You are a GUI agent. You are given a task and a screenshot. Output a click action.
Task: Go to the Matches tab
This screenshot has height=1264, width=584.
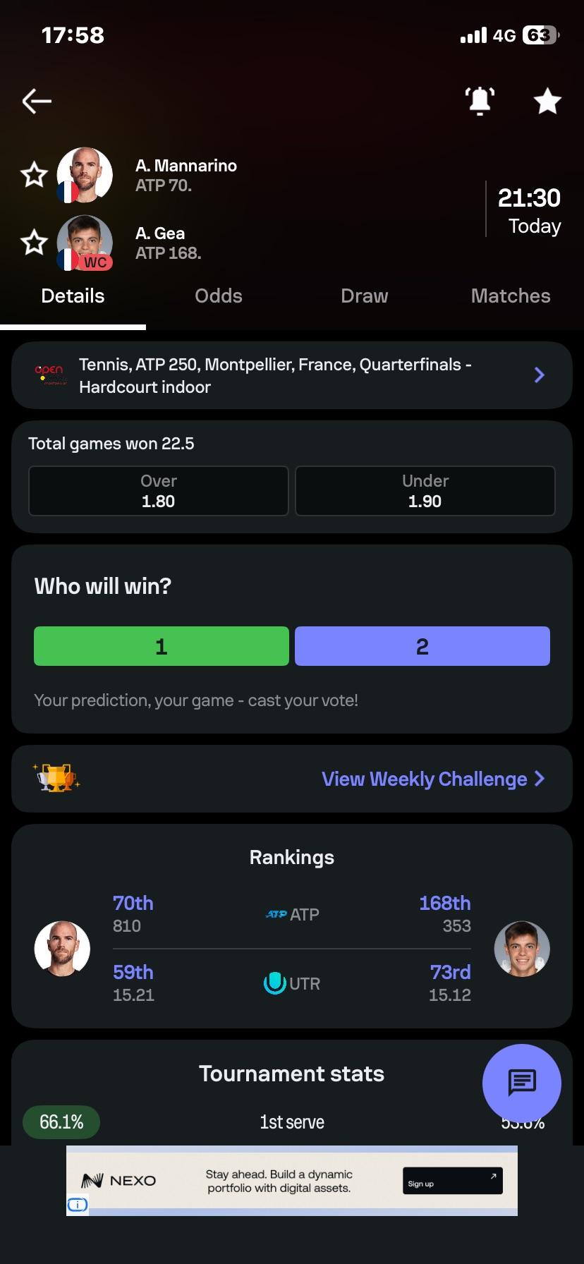[x=511, y=296]
